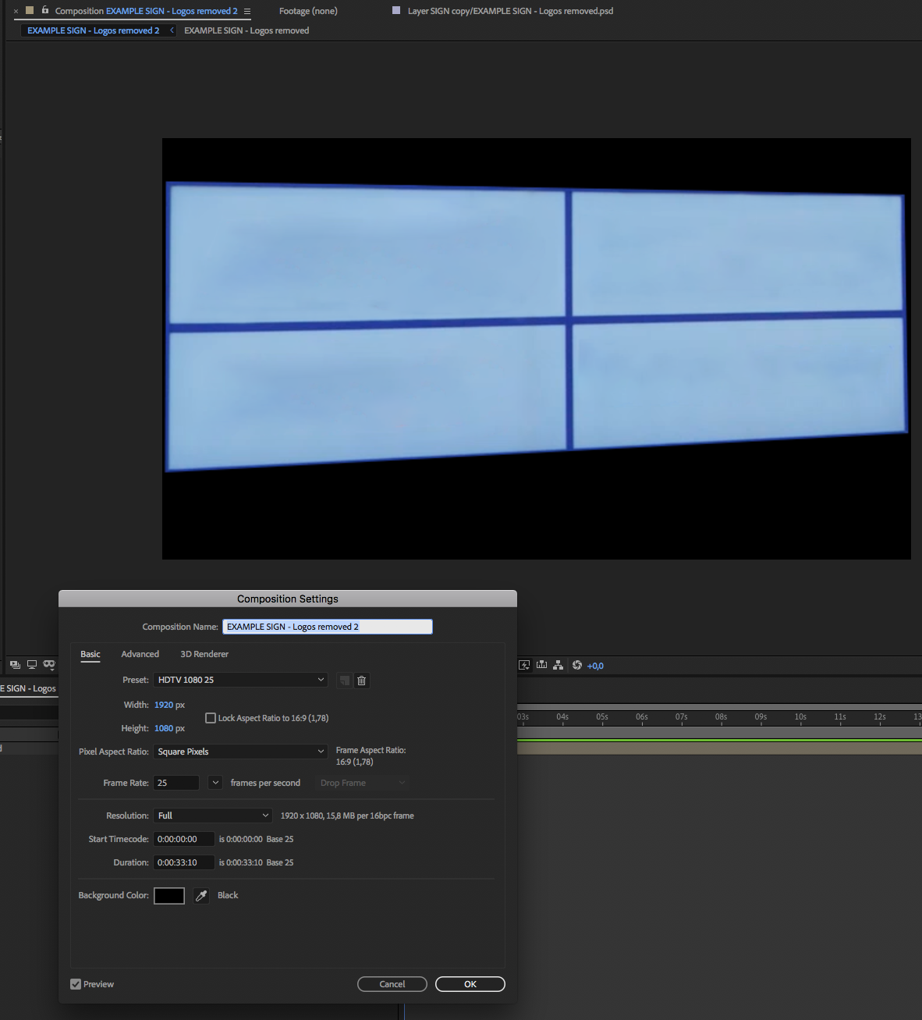Click the Duration field 0:00:33:10
Screen dimensions: 922x1020
tap(184, 862)
